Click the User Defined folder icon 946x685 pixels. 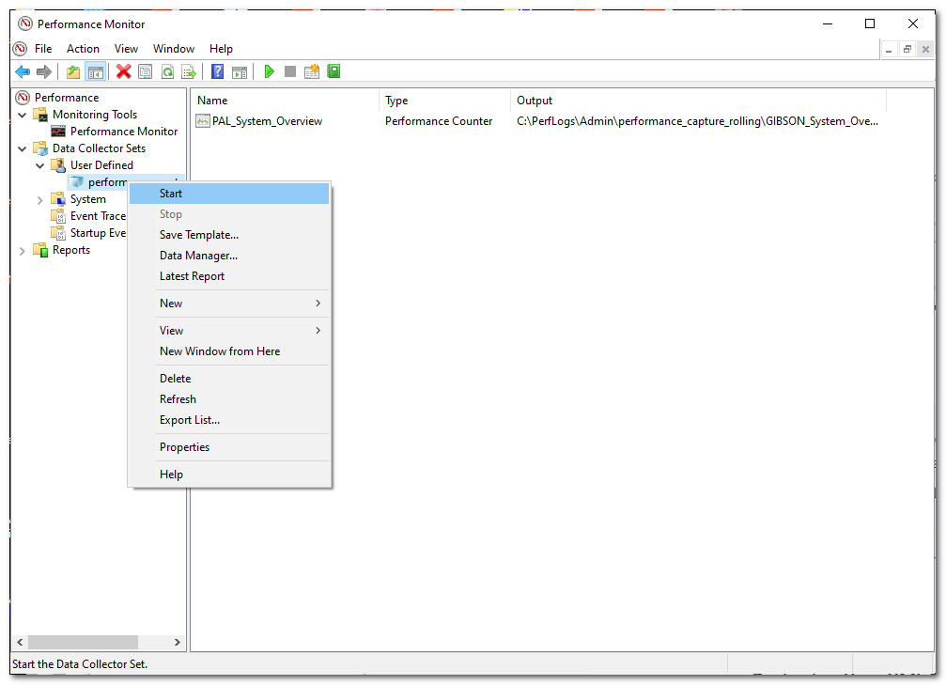[x=58, y=164]
